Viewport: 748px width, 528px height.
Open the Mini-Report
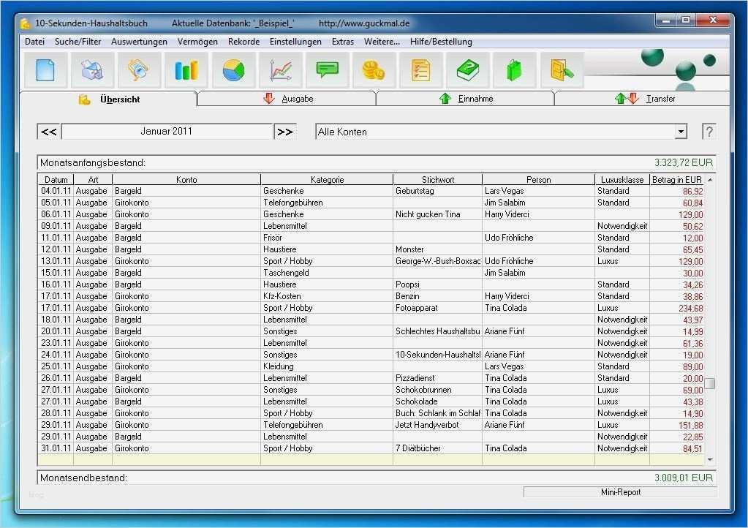pyautogui.click(x=620, y=493)
